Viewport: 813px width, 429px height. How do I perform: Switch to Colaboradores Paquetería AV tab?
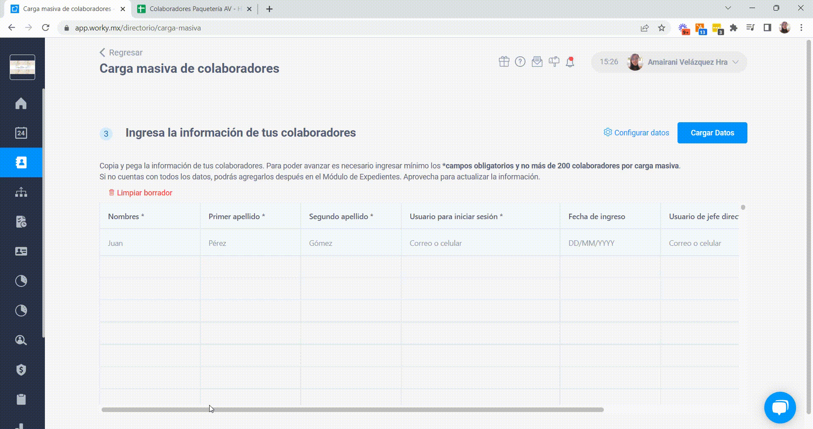[195, 9]
